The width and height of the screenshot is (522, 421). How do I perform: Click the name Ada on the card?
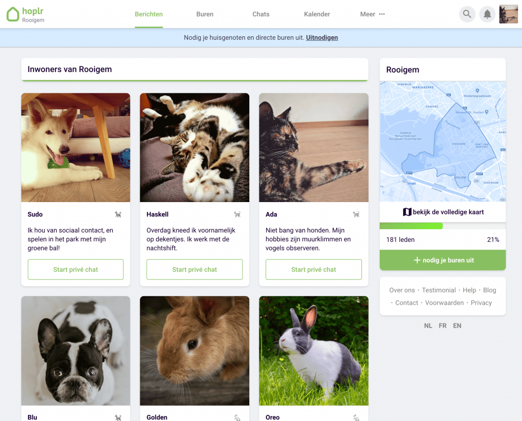[x=271, y=214]
